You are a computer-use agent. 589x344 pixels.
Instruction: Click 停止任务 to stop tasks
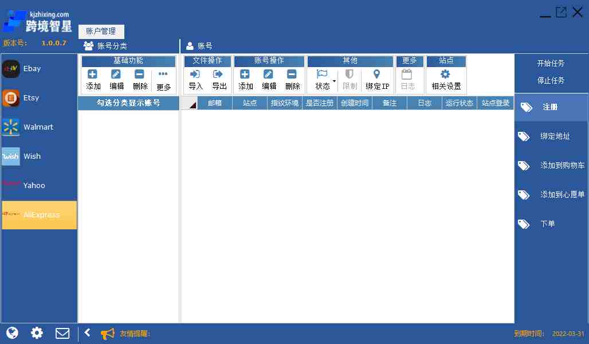pyautogui.click(x=551, y=80)
